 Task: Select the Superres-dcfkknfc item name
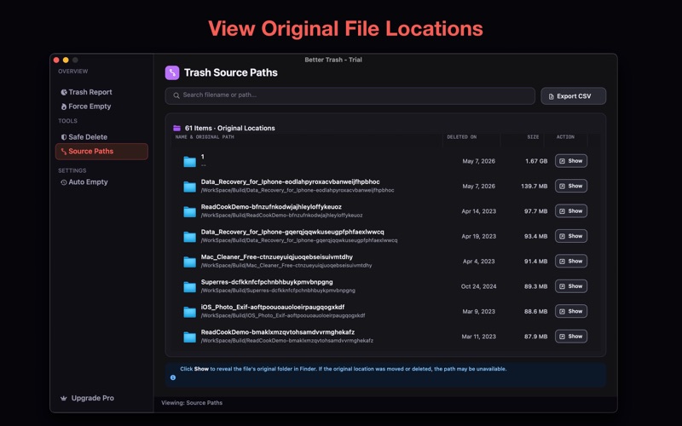click(x=267, y=282)
